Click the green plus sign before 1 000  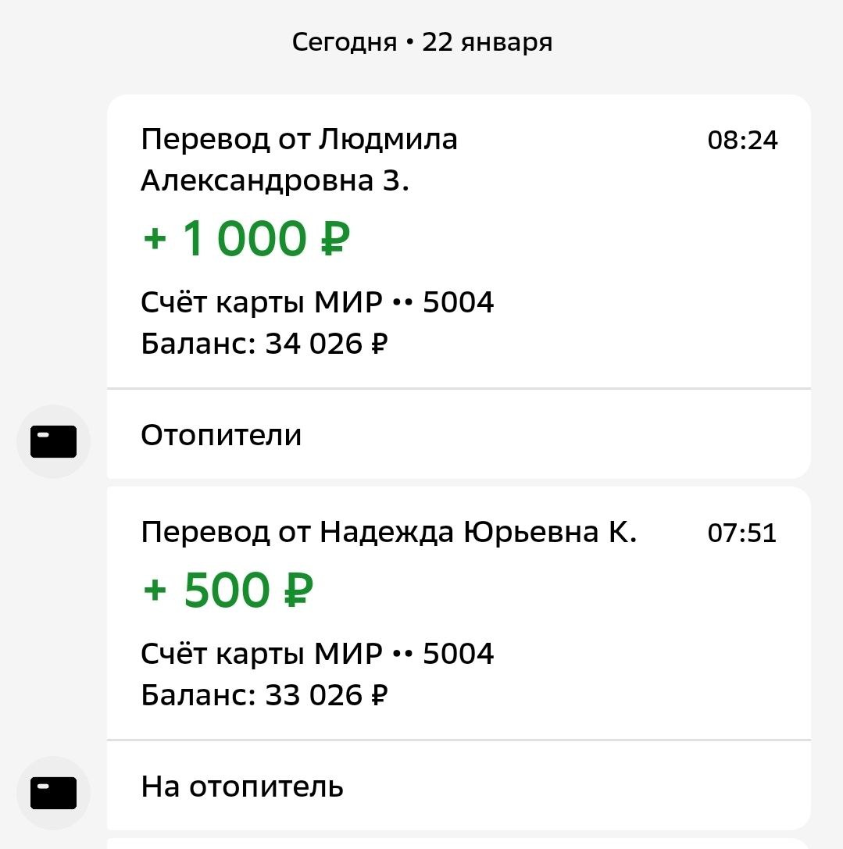(155, 239)
